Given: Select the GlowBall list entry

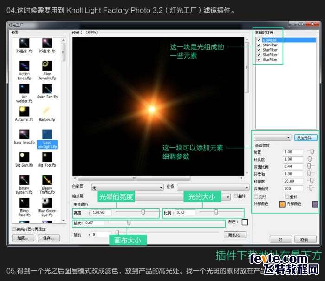Looking at the screenshot, I should tap(289, 40).
